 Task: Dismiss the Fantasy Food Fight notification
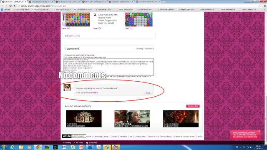(259, 131)
